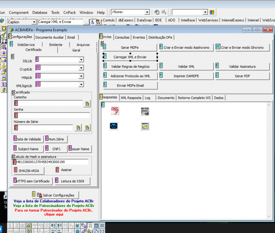Select the Distribuição DFe tab
The height and width of the screenshot is (233, 275).
[160, 37]
